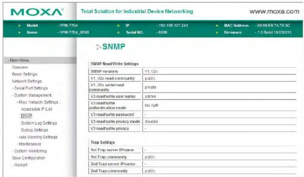Click the MAC Address value
The height and width of the screenshot is (177, 304).
[273, 25]
